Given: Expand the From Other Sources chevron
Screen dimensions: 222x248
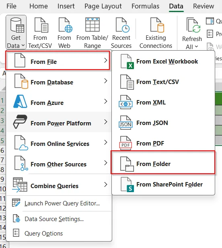Looking at the screenshot, I should tap(105, 163).
